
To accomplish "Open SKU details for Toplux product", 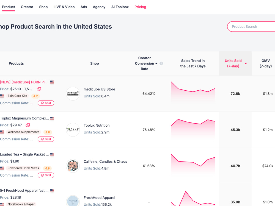I will point(46,139).
